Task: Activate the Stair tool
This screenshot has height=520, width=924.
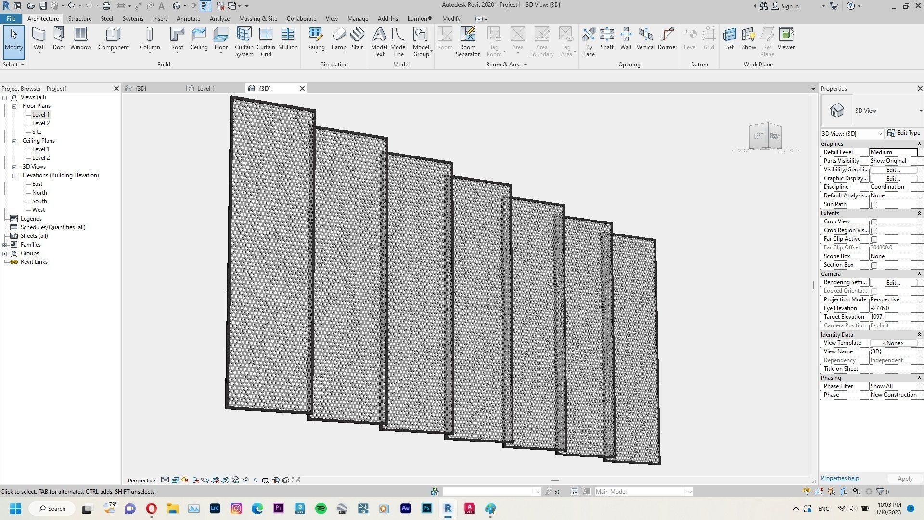Action: (x=357, y=39)
